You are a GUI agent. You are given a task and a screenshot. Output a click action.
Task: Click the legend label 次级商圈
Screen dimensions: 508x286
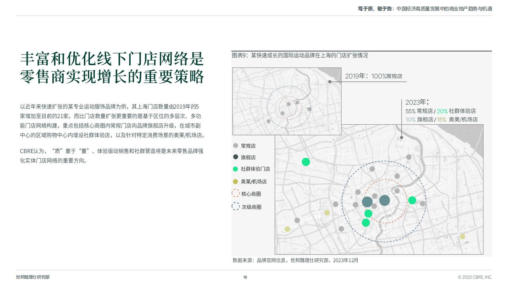point(251,207)
